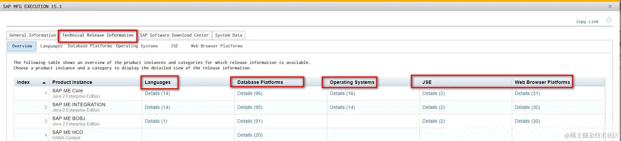This screenshot has height=141, width=621.
Task: Select the SAP ME INTEGRATION product instance
Action: point(79,104)
